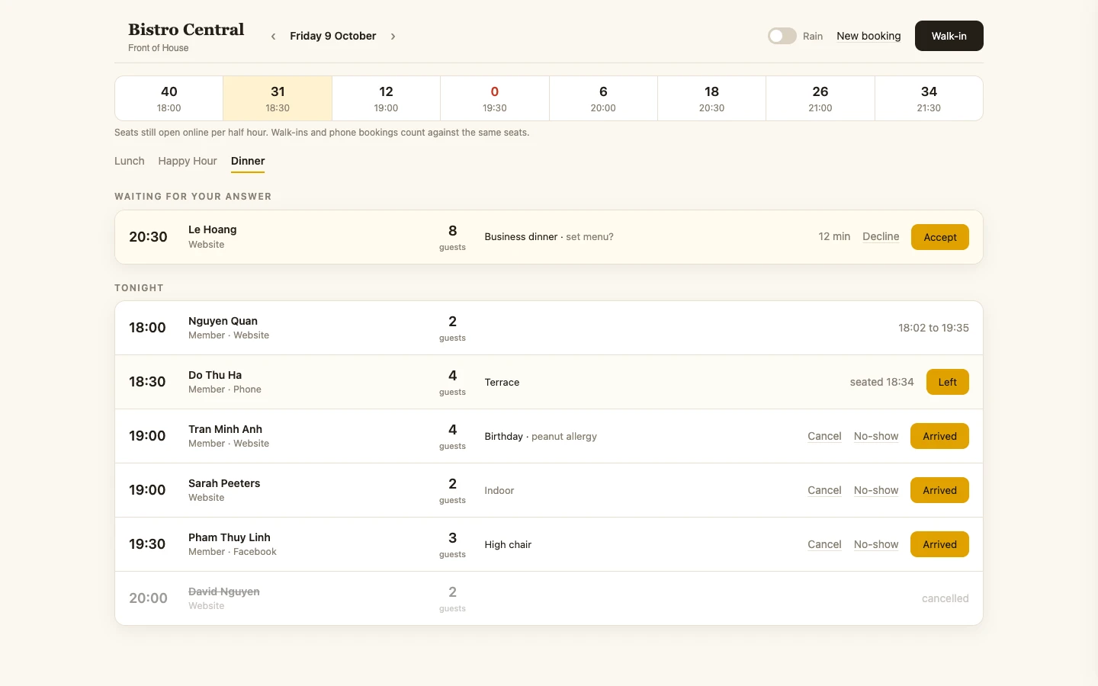Screen dimensions: 1098x686
Task: Click the '18:02 to 19:35' time range
Action: [x=933, y=328]
